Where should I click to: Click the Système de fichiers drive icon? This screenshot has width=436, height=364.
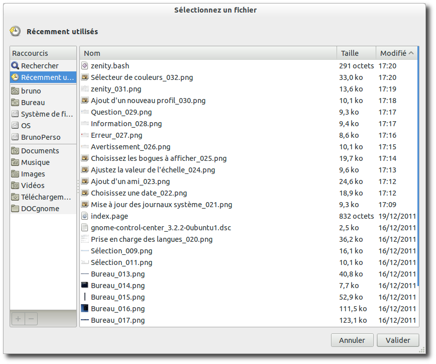point(15,114)
